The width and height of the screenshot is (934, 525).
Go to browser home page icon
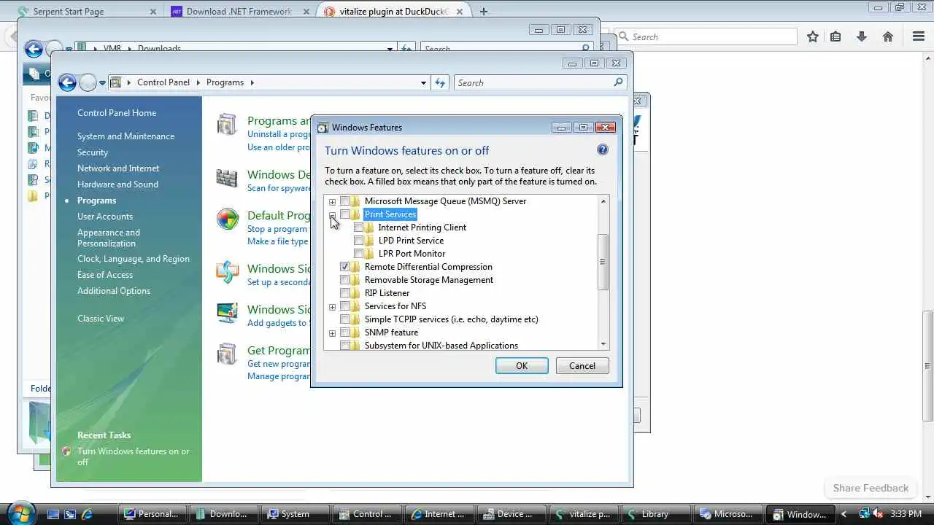[x=888, y=36]
